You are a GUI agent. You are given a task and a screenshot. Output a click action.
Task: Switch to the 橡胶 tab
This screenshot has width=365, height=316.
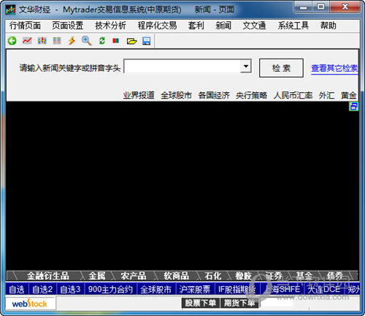243,276
